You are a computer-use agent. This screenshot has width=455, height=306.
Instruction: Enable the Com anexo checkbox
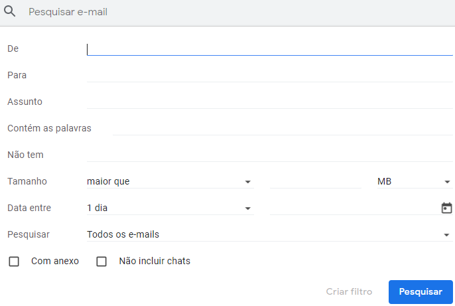[x=14, y=262]
